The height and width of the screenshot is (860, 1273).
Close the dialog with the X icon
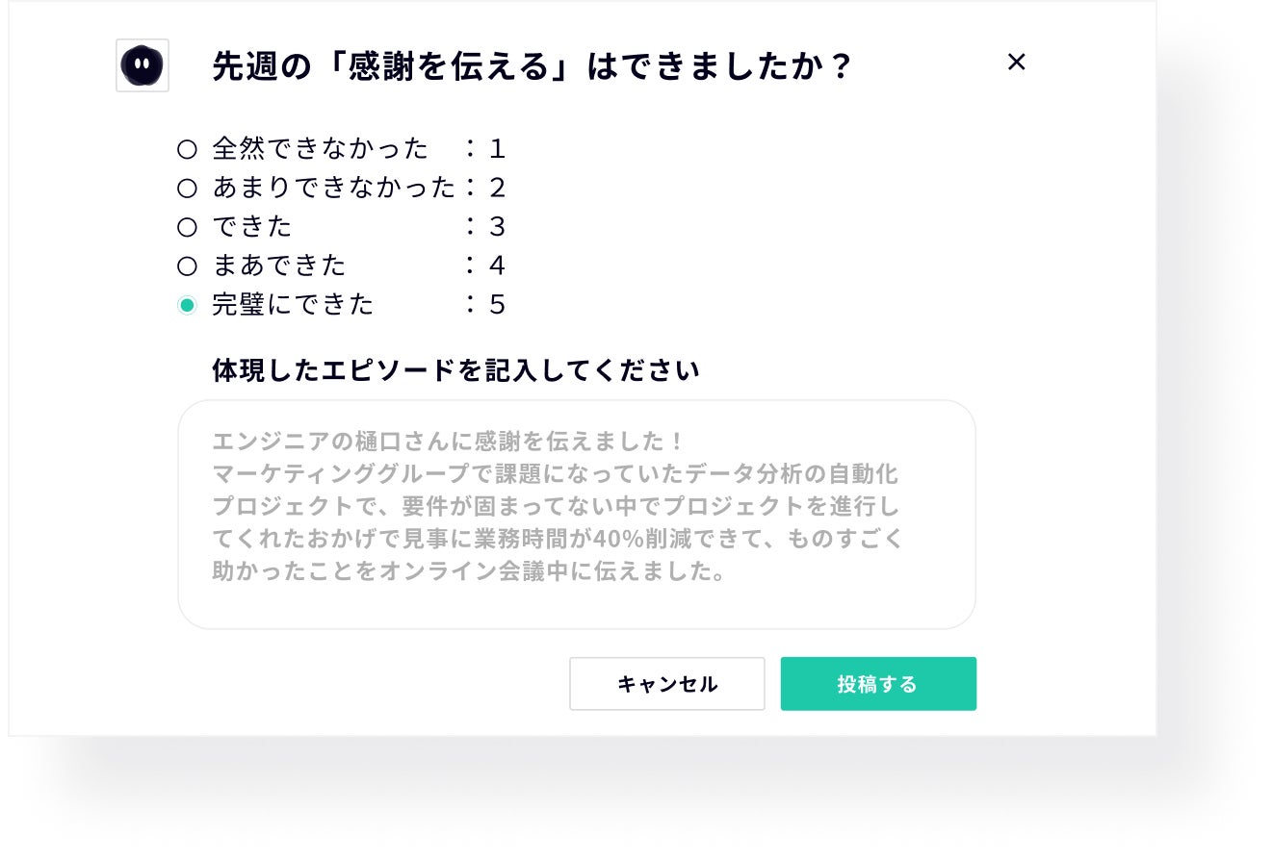click(1016, 63)
